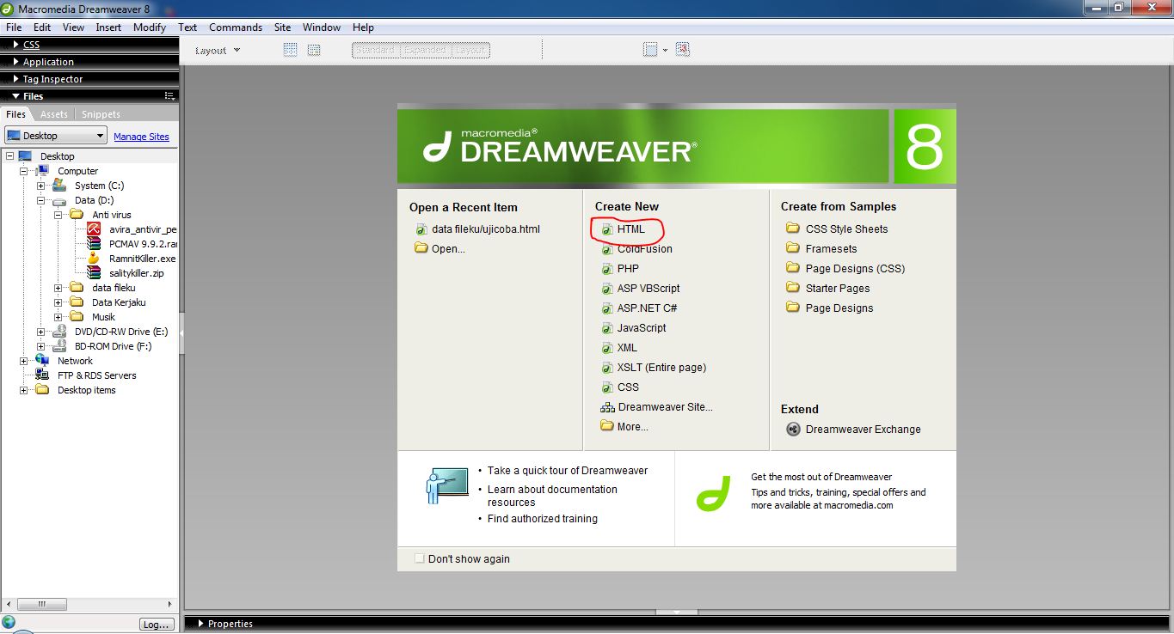Create a new XML document
The height and width of the screenshot is (634, 1174).
point(619,348)
